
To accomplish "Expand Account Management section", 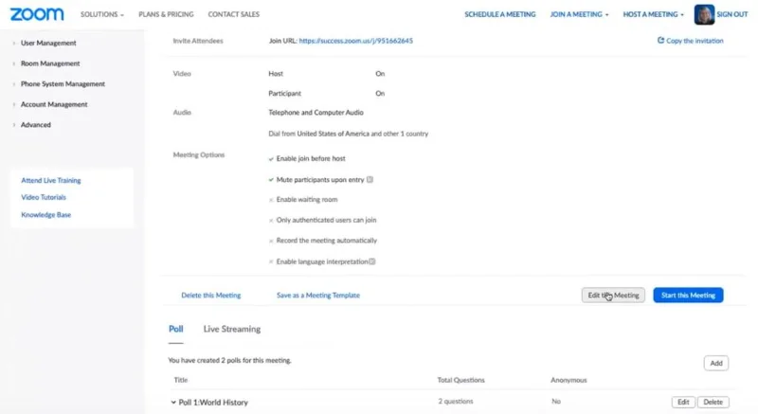I will tap(54, 104).
